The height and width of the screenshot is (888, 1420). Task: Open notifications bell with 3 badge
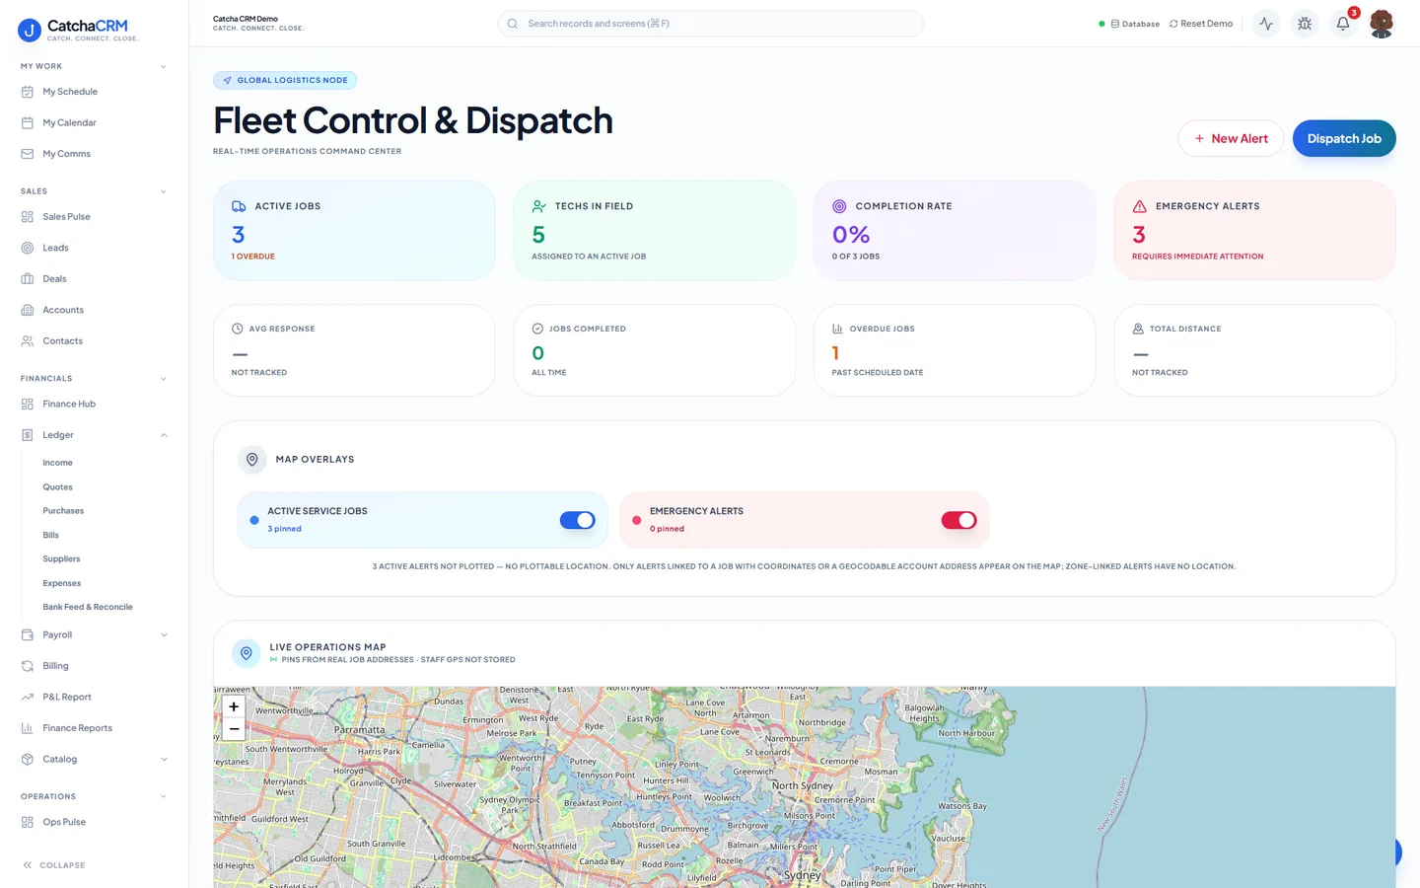1343,24
